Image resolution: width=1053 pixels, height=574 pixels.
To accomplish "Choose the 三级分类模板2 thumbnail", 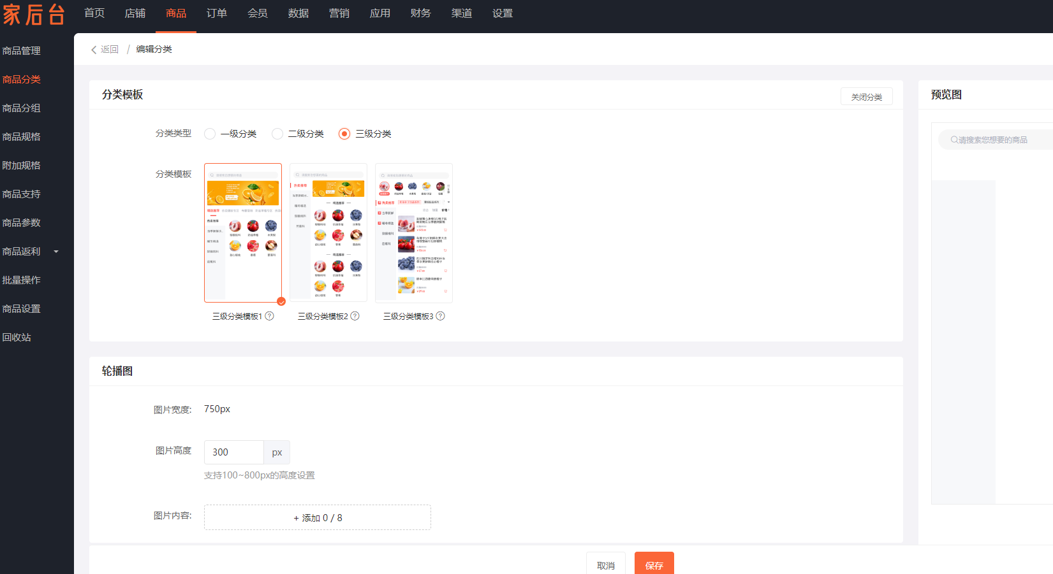I will pyautogui.click(x=328, y=233).
